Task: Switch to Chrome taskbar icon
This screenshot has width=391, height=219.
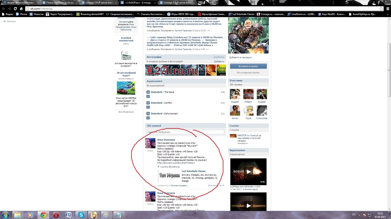Action: pyautogui.click(x=43, y=215)
